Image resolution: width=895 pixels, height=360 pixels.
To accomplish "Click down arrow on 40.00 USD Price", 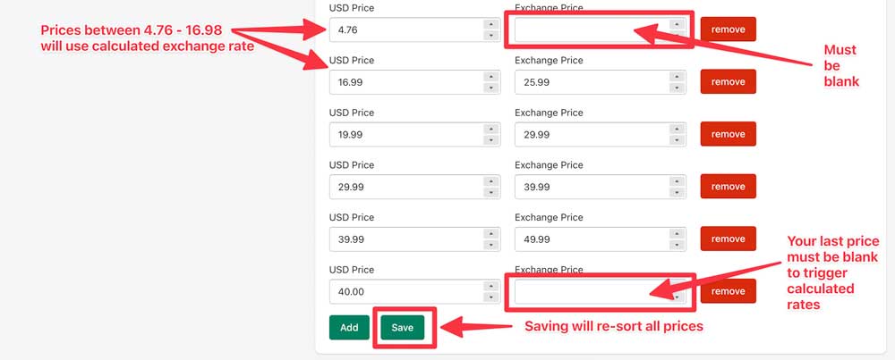I will [x=491, y=297].
